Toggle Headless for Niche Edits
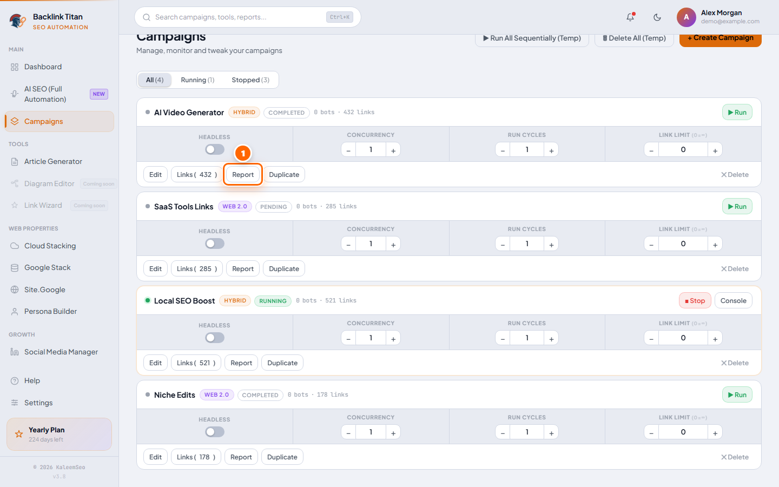This screenshot has width=779, height=487. coord(215,432)
